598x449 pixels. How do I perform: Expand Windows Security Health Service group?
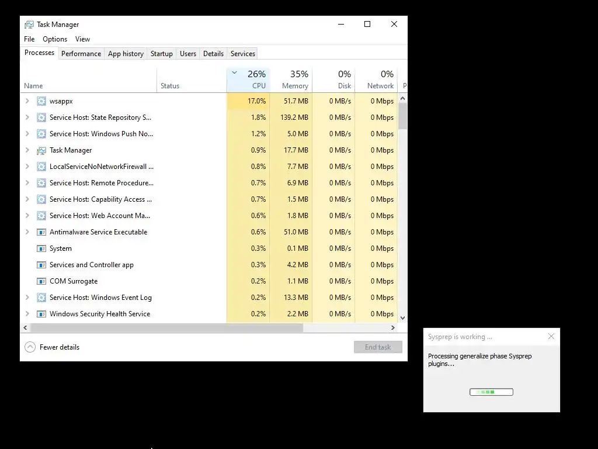pyautogui.click(x=27, y=314)
